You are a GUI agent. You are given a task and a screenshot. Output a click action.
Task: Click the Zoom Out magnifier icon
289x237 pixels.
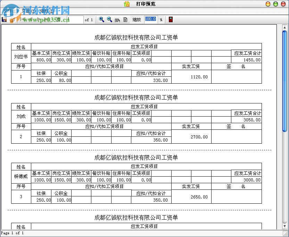pos(109,19)
